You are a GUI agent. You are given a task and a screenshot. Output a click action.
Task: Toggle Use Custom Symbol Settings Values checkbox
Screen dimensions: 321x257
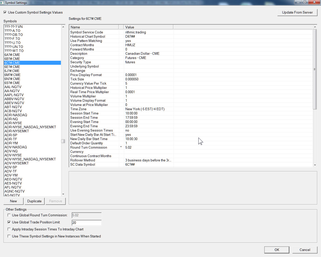(x=5, y=12)
